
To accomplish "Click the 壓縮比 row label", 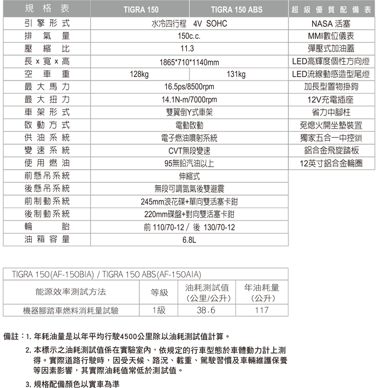I will pos(47,49).
